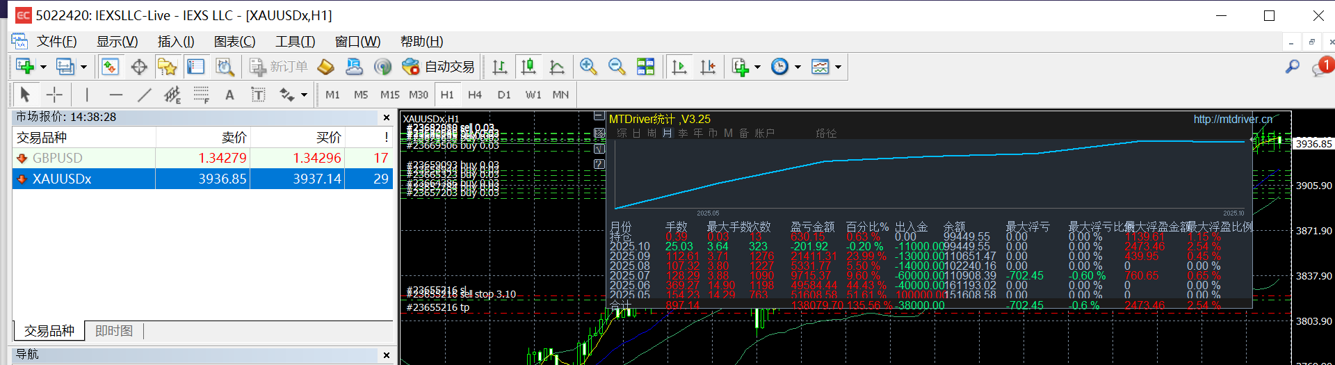Open the 图表(C) menu
1335x365 pixels.
pyautogui.click(x=234, y=42)
